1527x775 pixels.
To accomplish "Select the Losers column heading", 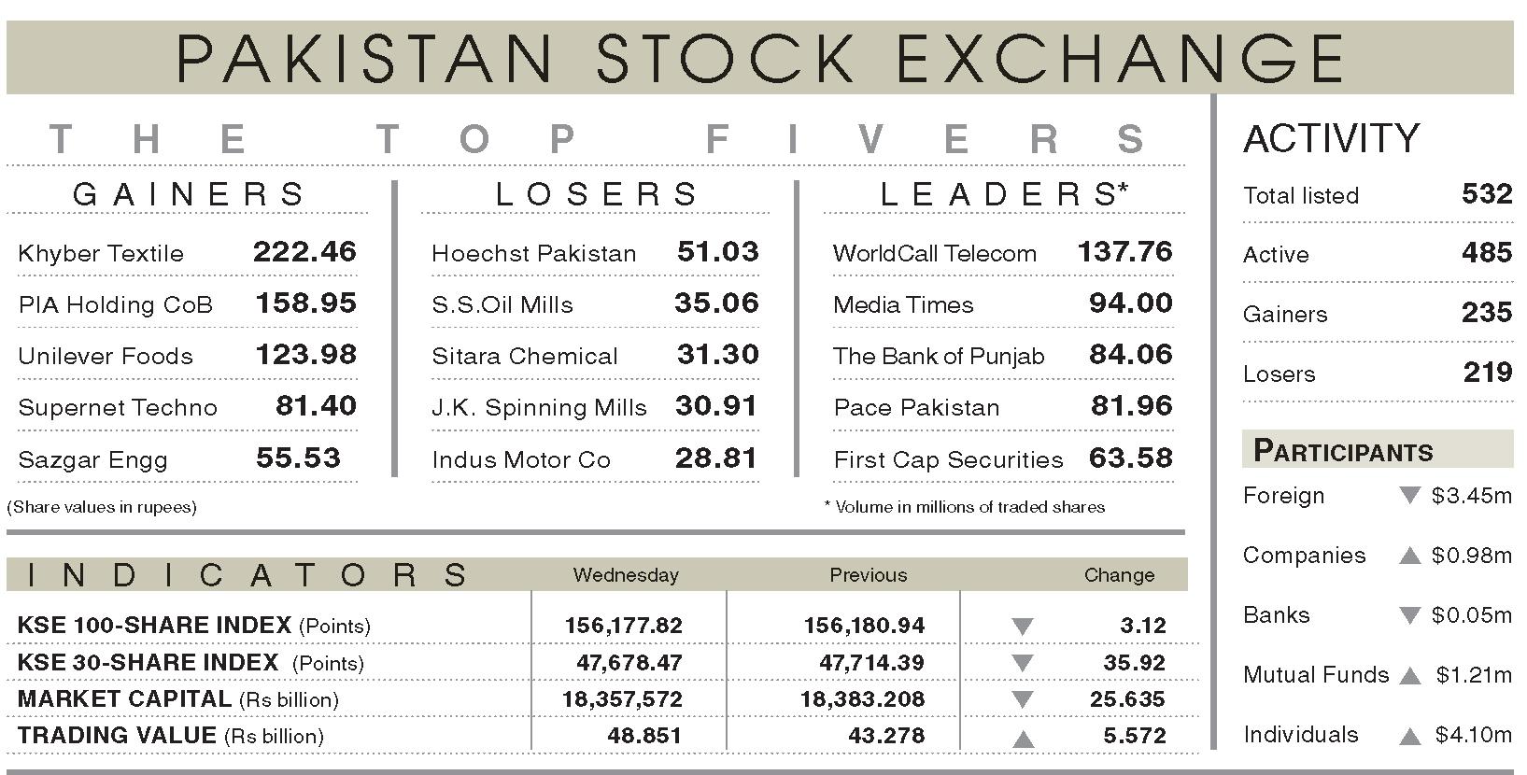I will coord(597,194).
